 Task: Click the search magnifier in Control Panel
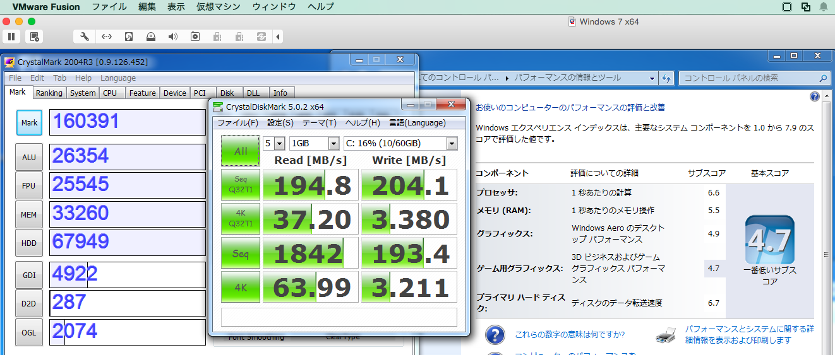pyautogui.click(x=822, y=78)
